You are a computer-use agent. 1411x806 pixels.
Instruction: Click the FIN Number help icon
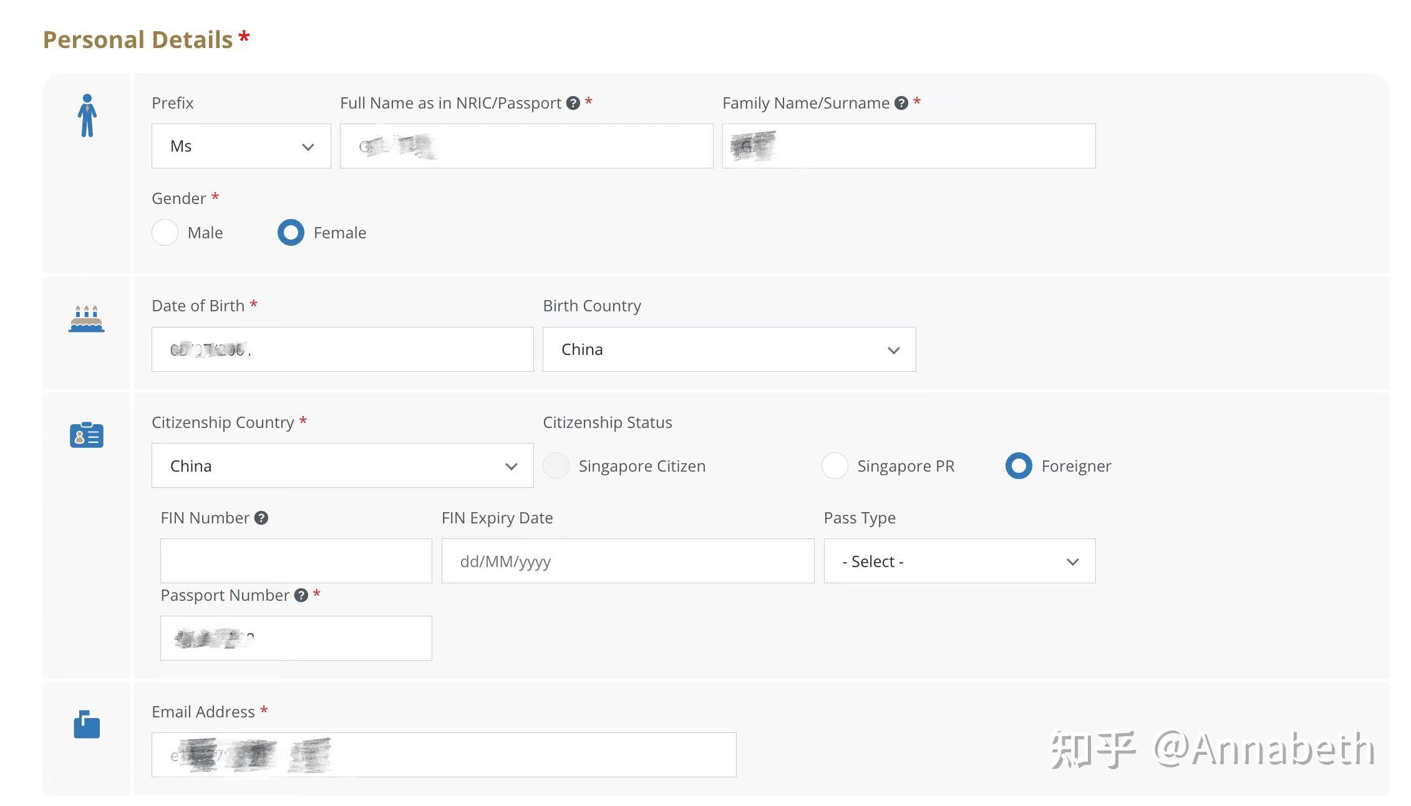tap(261, 518)
